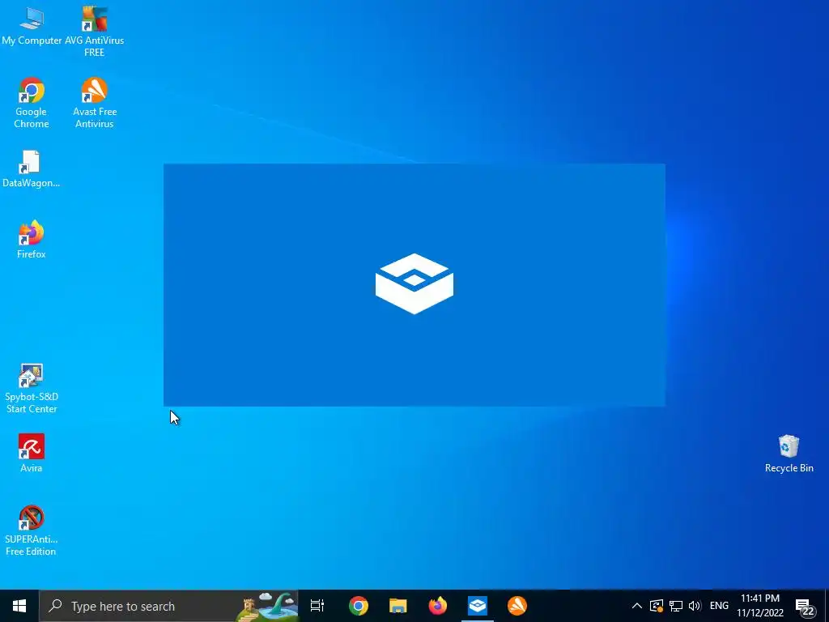The width and height of the screenshot is (829, 622).
Task: Launch AVG AntiVirus FREE shortcut
Action: click(x=94, y=32)
